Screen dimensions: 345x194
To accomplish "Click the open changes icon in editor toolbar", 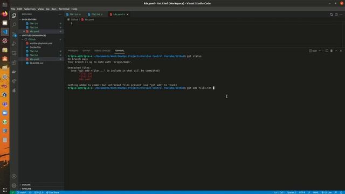I will [x=332, y=15].
